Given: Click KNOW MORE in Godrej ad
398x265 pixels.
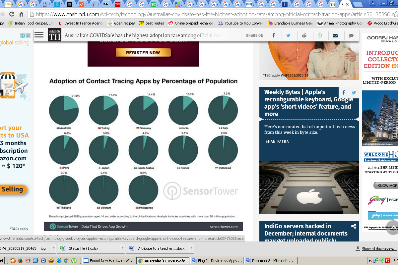Looking at the screenshot, I should [x=386, y=185].
